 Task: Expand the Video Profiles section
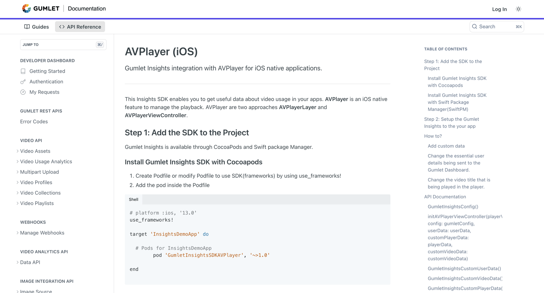click(18, 182)
